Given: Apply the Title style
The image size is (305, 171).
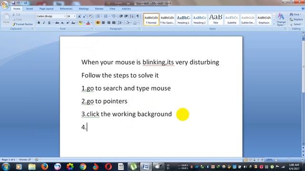Looking at the screenshot, I should pos(215,19).
